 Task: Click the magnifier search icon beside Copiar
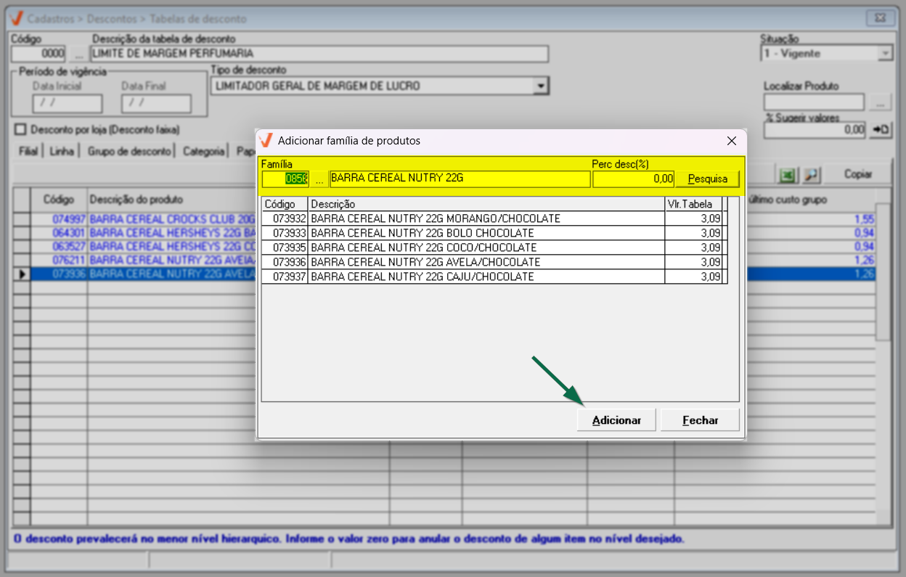[812, 175]
